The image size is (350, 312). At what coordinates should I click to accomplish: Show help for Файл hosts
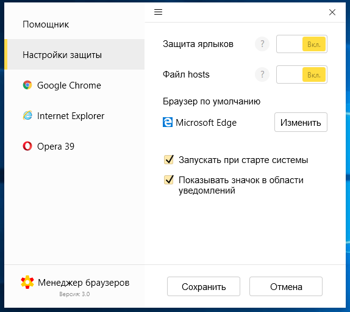pyautogui.click(x=262, y=74)
